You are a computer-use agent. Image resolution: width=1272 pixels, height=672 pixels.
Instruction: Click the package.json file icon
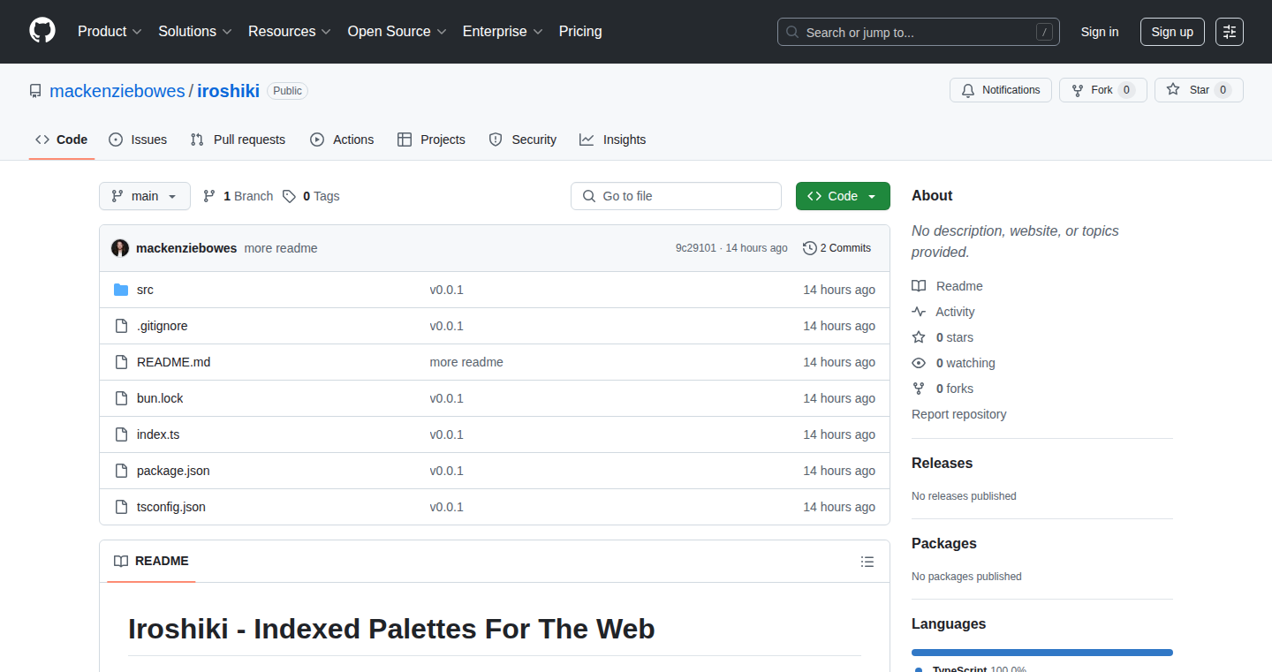pyautogui.click(x=121, y=471)
